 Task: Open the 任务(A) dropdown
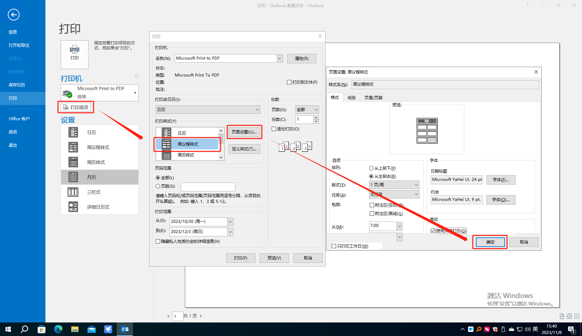tap(394, 194)
